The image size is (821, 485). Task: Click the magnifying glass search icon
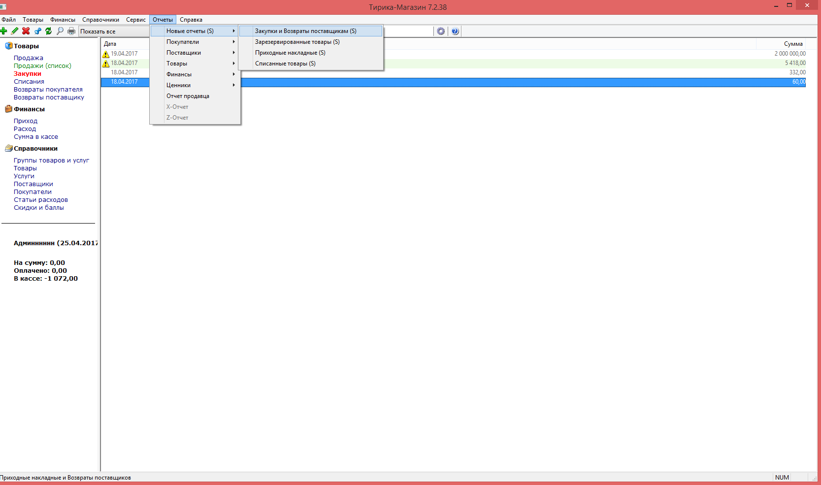[x=60, y=31]
